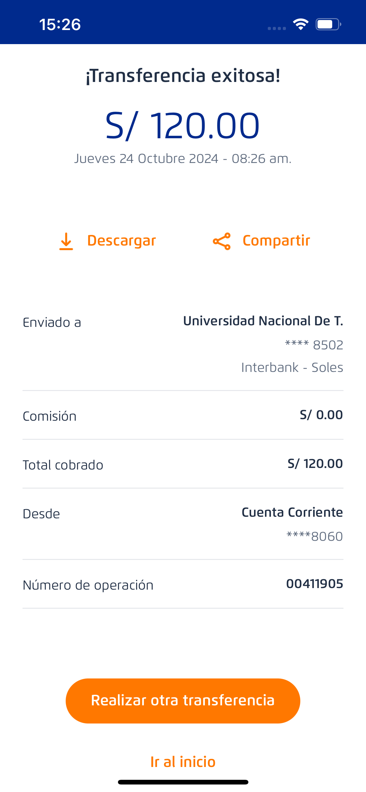Select the S/ 120.00 transfer amount
The width and height of the screenshot is (366, 792).
[x=183, y=126]
